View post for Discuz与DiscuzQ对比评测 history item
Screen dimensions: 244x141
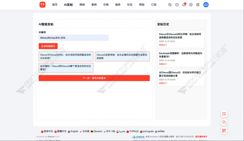[x=163, y=45]
